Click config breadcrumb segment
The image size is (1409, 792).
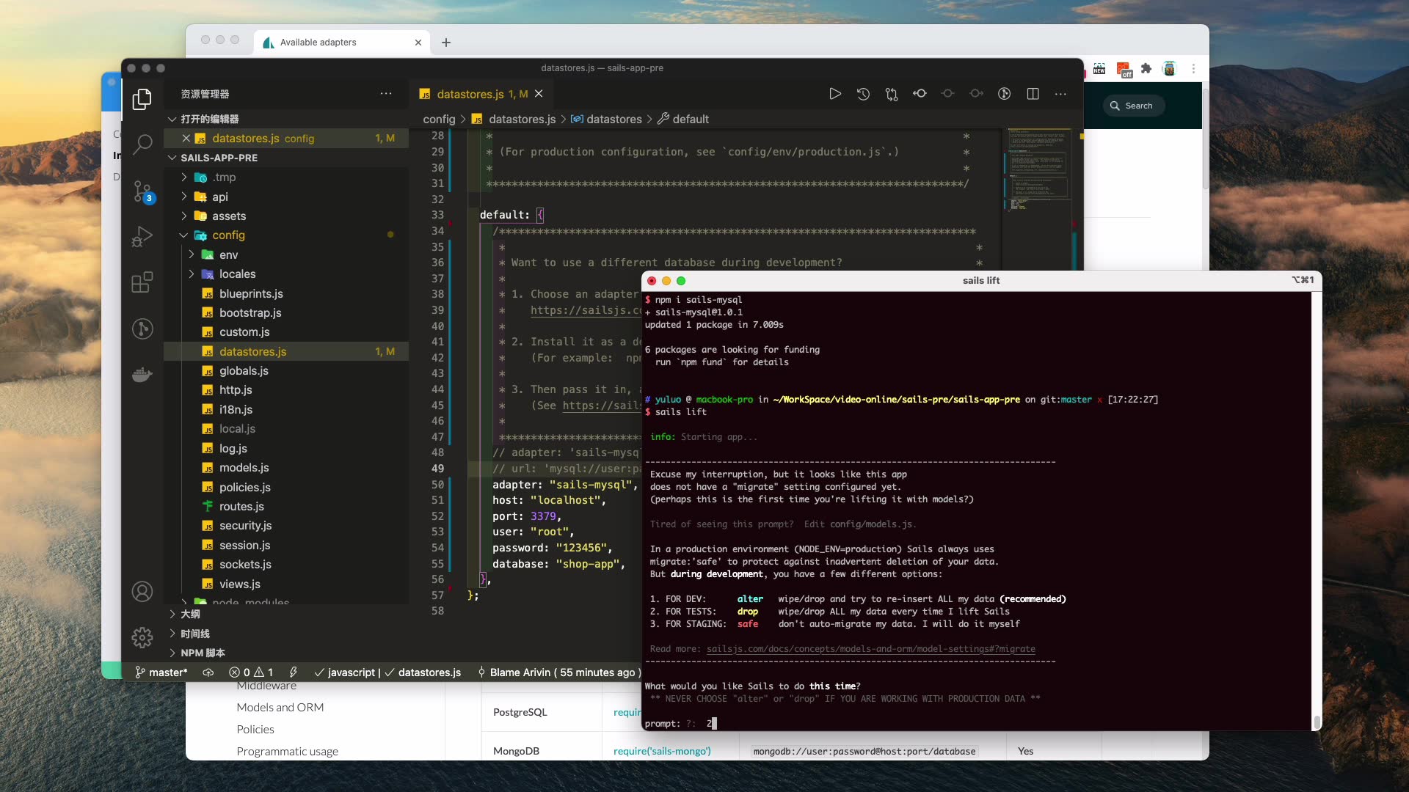pos(439,119)
